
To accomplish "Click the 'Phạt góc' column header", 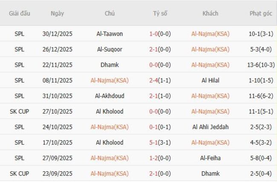I will tap(261, 13).
